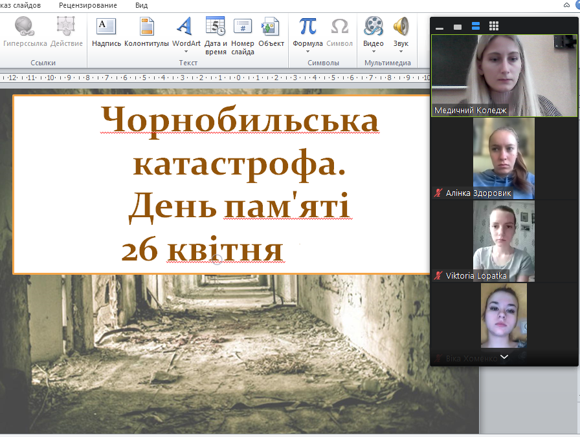Open the Звук audio dropdown

point(401,52)
